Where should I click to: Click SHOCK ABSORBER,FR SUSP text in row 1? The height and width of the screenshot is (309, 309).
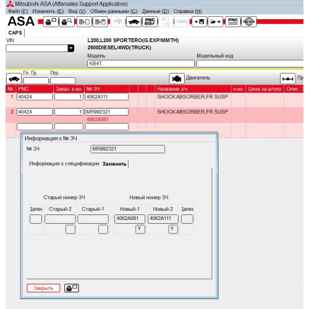pyautogui.click(x=193, y=97)
